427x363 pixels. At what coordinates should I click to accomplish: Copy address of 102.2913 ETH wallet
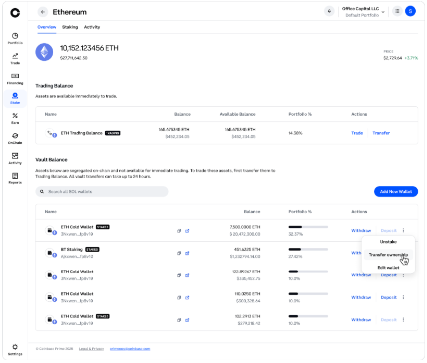[x=179, y=320]
